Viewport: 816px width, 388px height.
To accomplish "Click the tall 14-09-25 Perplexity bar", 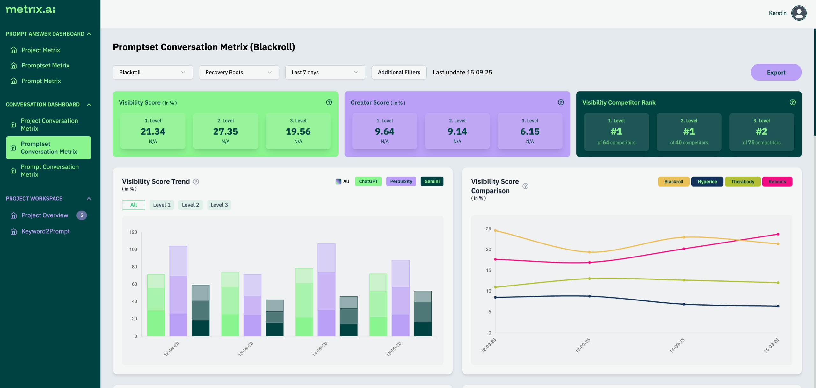I will (x=326, y=290).
